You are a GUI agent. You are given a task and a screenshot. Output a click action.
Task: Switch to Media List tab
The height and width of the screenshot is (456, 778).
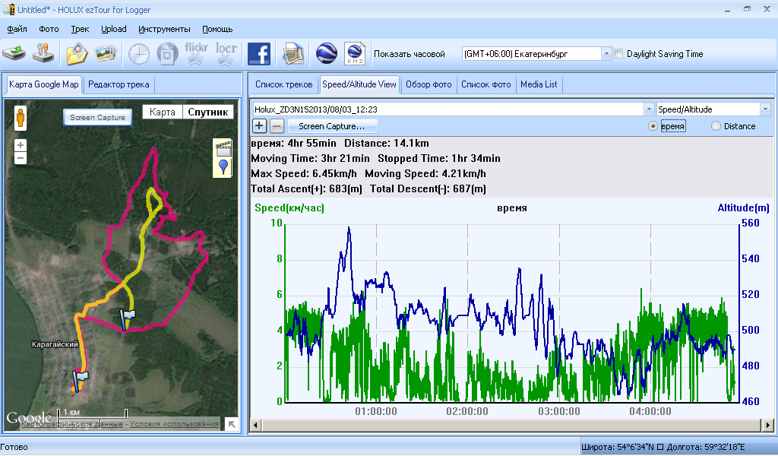point(539,84)
